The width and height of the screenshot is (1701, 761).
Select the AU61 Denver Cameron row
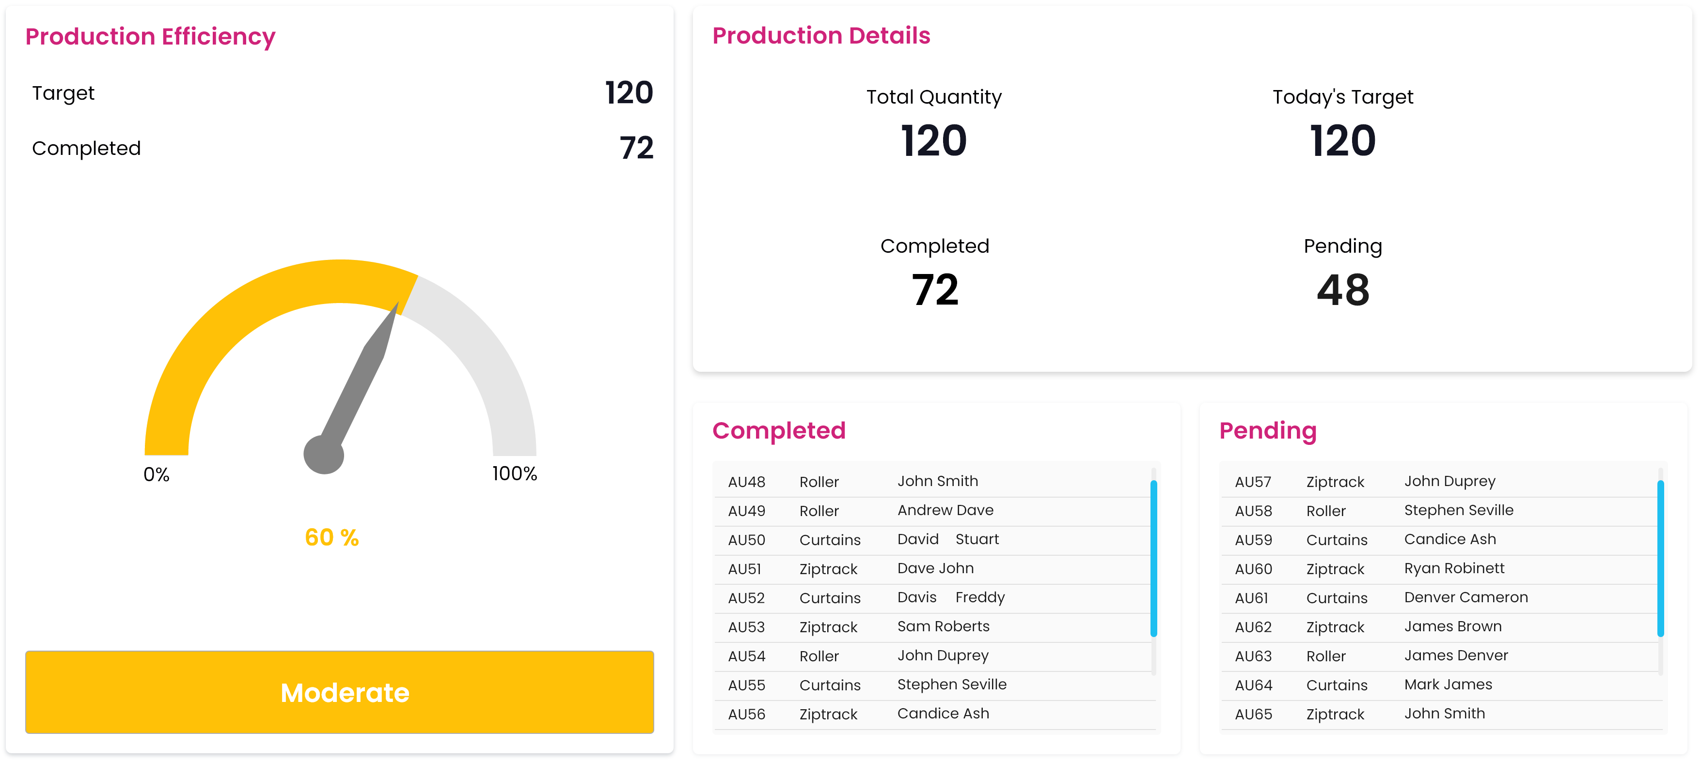1439,597
